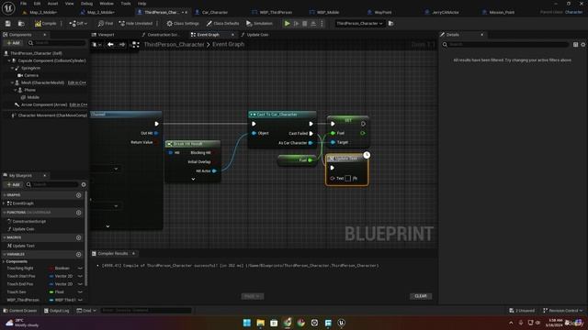Viewport: 588px width, 330px height.
Task: Open My Blueprint settings gear
Action: (x=84, y=184)
